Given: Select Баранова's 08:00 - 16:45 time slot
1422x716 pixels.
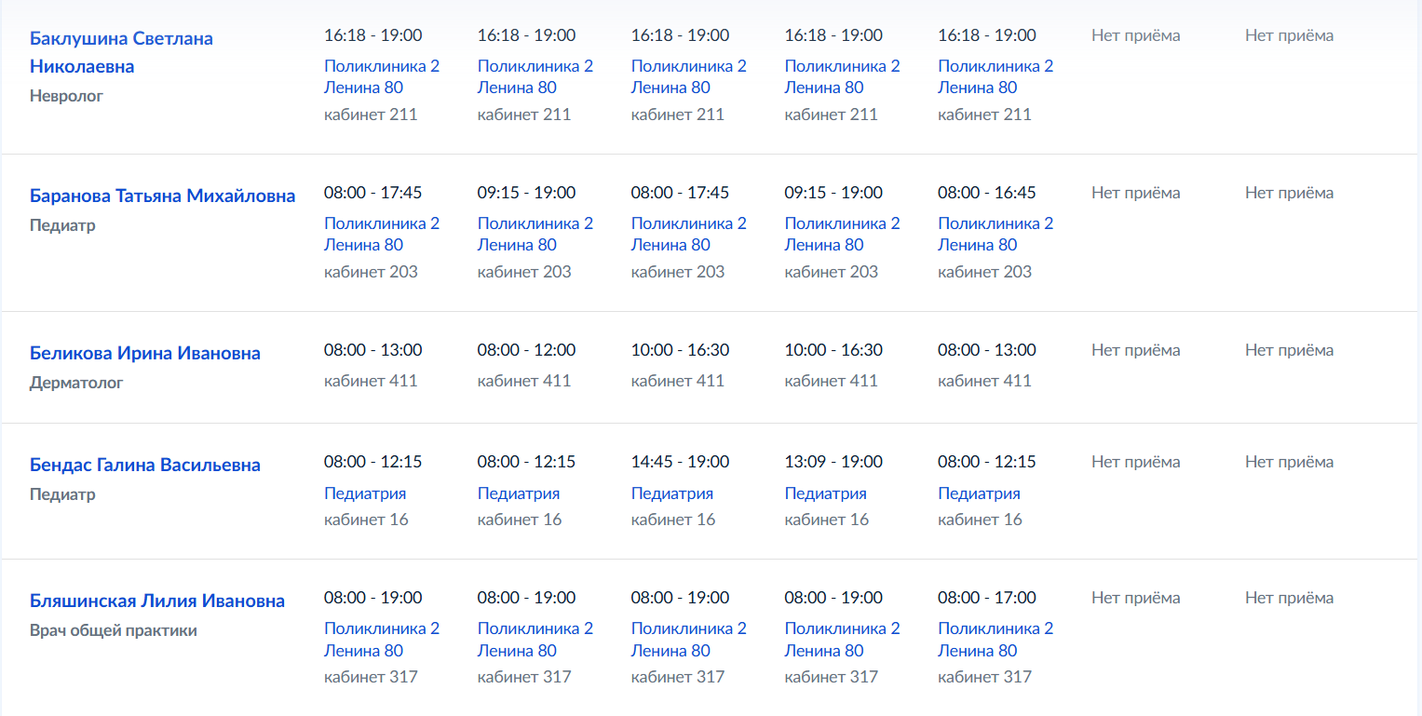Looking at the screenshot, I should tap(987, 193).
